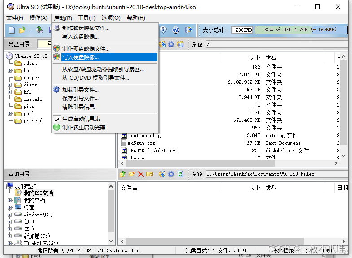Click the floppy icon for 制作软盘映像文件
This screenshot has height=258, width=352.
tap(56, 28)
